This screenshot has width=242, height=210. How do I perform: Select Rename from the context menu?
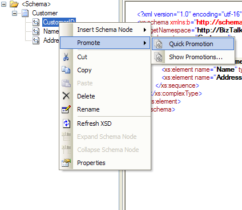105,109
